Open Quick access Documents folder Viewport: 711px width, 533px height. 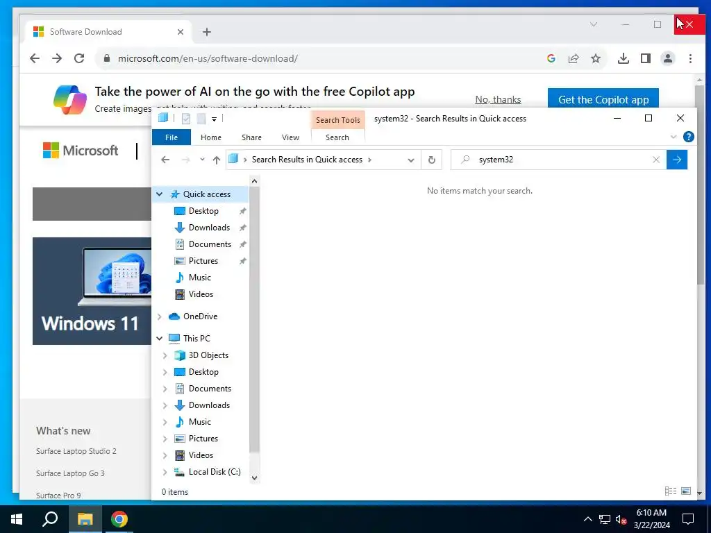tap(210, 244)
